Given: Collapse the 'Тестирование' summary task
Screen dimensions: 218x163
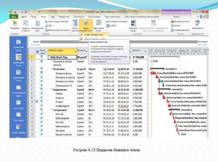Looking at the screenshot, I should tap(51, 110).
